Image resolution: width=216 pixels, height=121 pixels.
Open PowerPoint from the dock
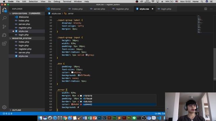(94, 118)
